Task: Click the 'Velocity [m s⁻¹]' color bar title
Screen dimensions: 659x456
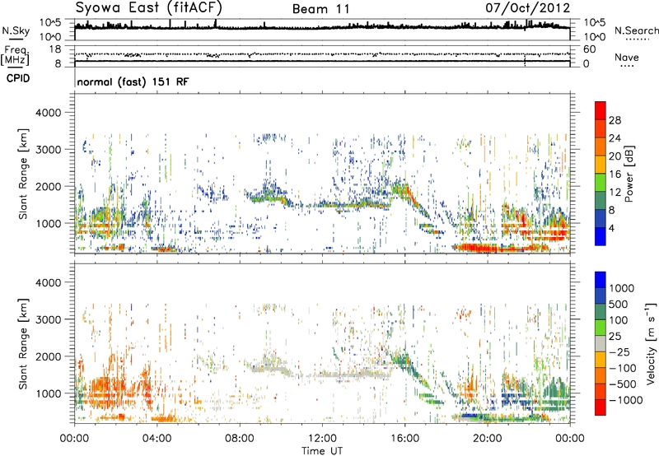Action: pos(651,343)
